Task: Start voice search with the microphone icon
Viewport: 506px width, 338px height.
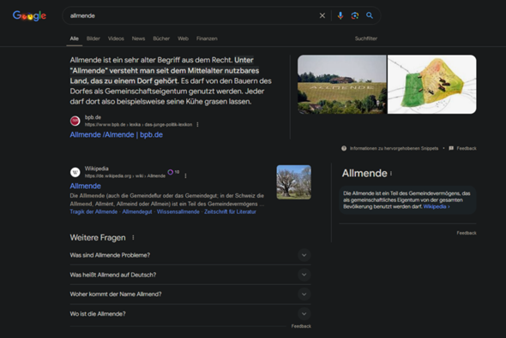Action: pos(340,15)
